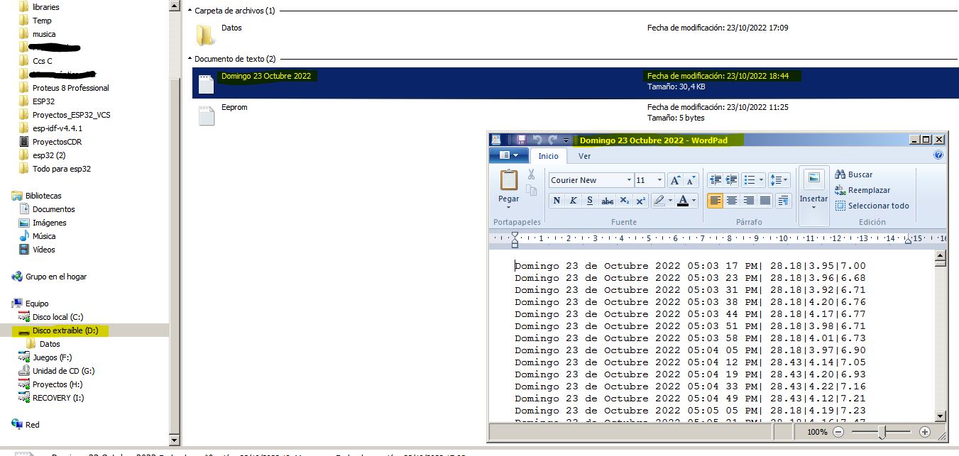This screenshot has height=456, width=959.
Task: Collapse the Carpeta de archivos group
Action: (x=190, y=11)
